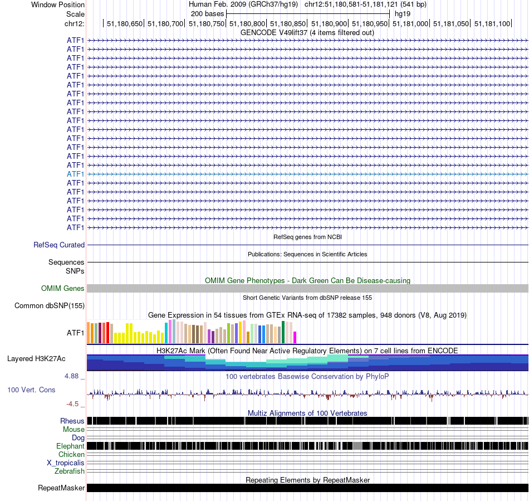The image size is (529, 501).
Task: Open the RefSeq genes from NCBI title
Action: tap(307, 237)
